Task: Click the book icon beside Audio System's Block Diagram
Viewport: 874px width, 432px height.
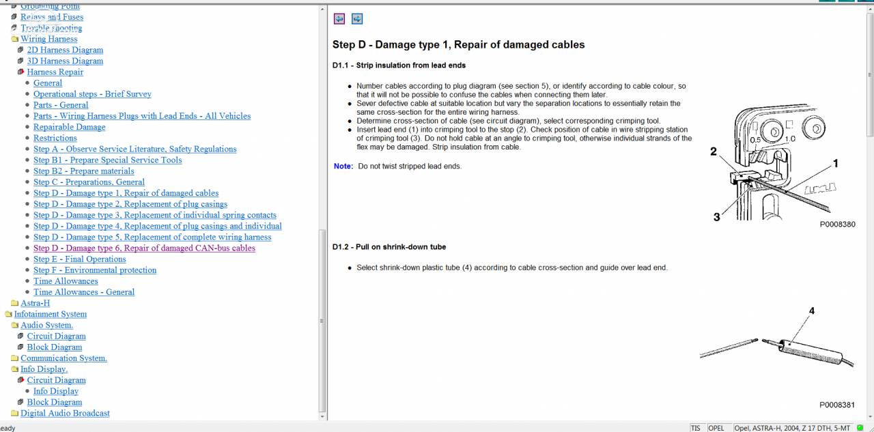Action: [x=20, y=347]
